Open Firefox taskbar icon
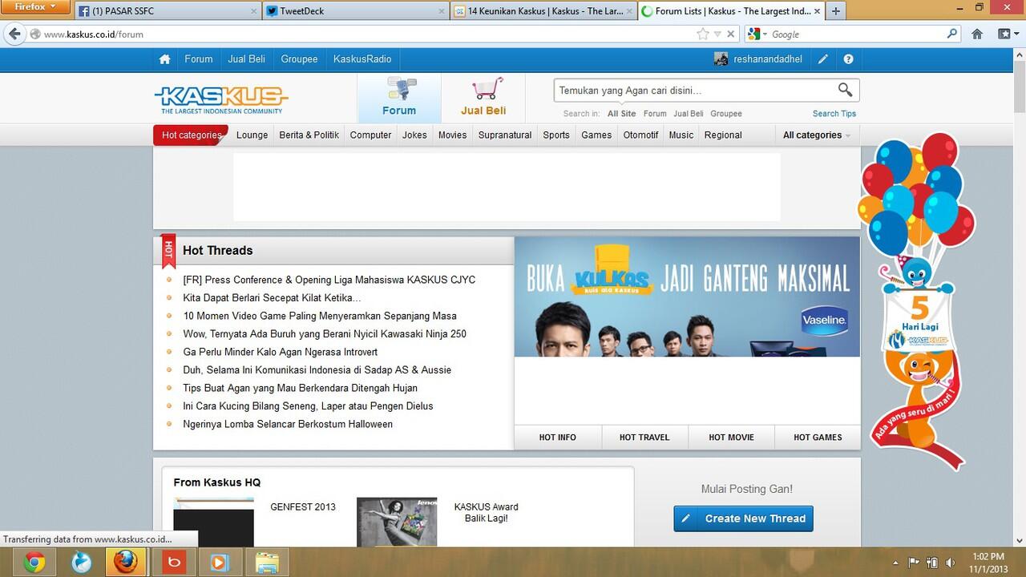1026x577 pixels. [125, 563]
